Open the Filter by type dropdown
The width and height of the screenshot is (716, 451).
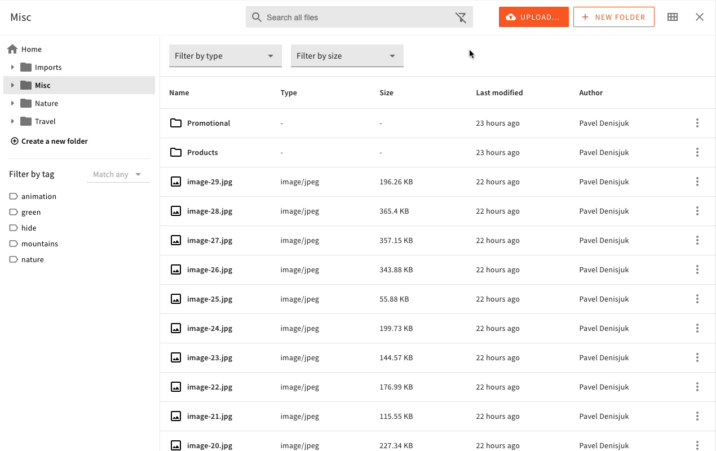coord(225,56)
